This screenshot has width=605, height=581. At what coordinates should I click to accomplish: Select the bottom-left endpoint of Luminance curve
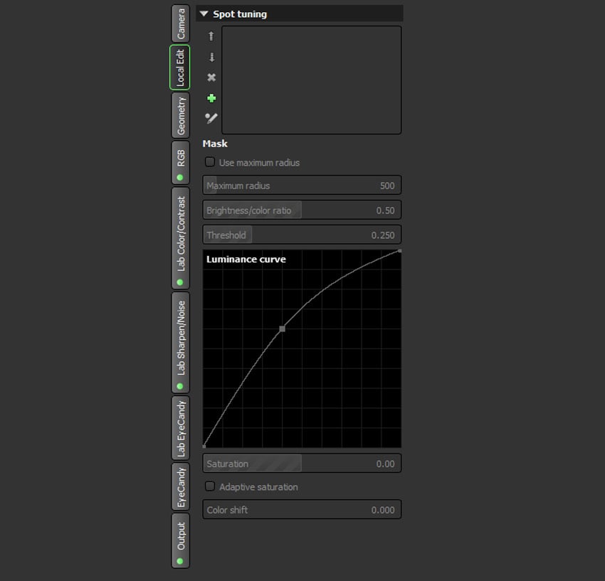tap(204, 447)
